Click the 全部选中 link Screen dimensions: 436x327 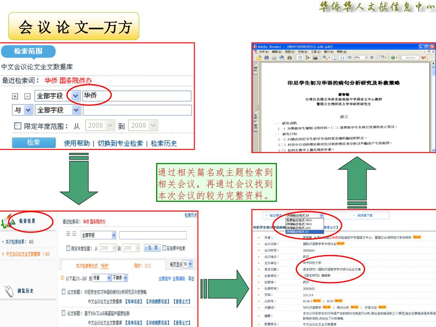pos(165,278)
